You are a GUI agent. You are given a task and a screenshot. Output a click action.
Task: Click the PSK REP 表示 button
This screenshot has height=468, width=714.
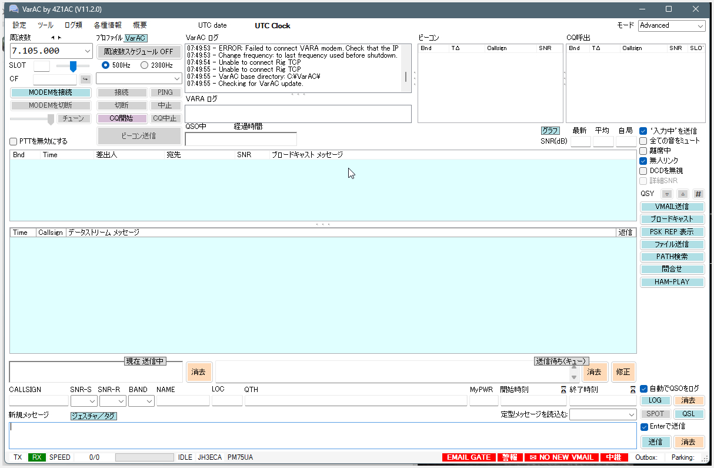(x=672, y=232)
